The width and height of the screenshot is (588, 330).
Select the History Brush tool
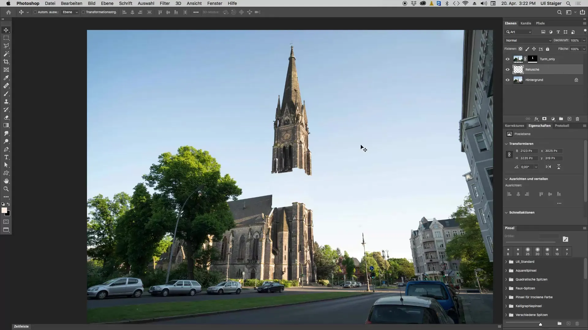pos(6,109)
